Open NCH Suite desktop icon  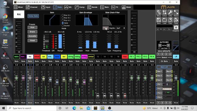point(5,56)
